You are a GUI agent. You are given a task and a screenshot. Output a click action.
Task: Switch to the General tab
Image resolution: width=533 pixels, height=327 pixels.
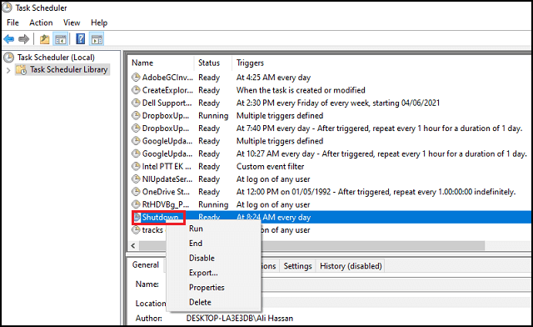146,265
